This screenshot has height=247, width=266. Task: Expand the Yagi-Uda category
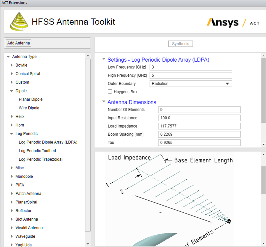(11, 245)
